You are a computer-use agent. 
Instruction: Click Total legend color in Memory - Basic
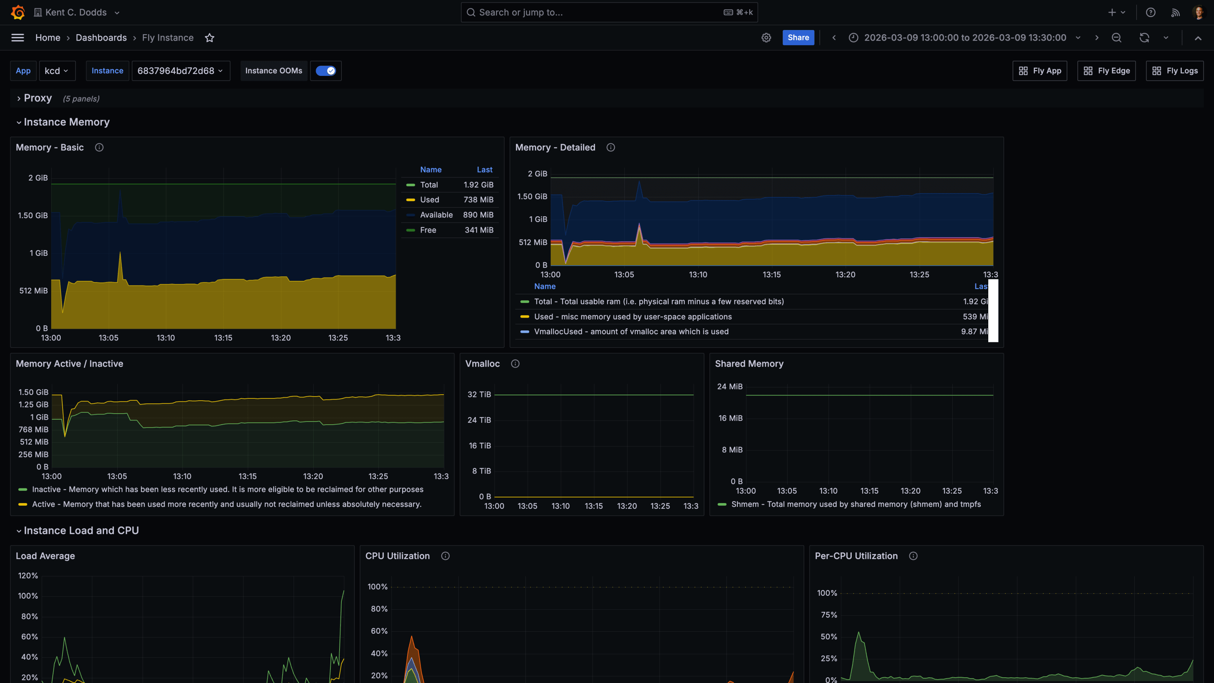pyautogui.click(x=410, y=185)
